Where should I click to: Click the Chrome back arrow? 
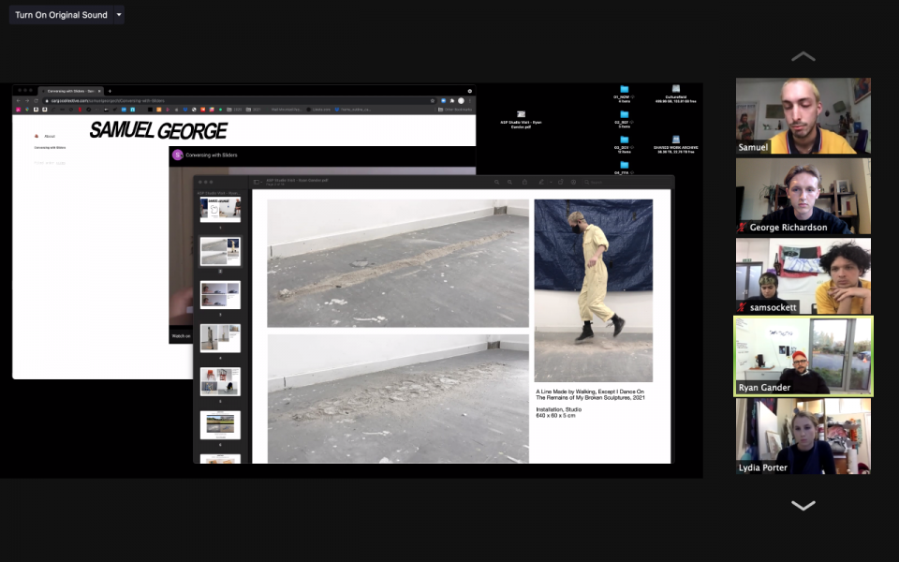[19, 101]
